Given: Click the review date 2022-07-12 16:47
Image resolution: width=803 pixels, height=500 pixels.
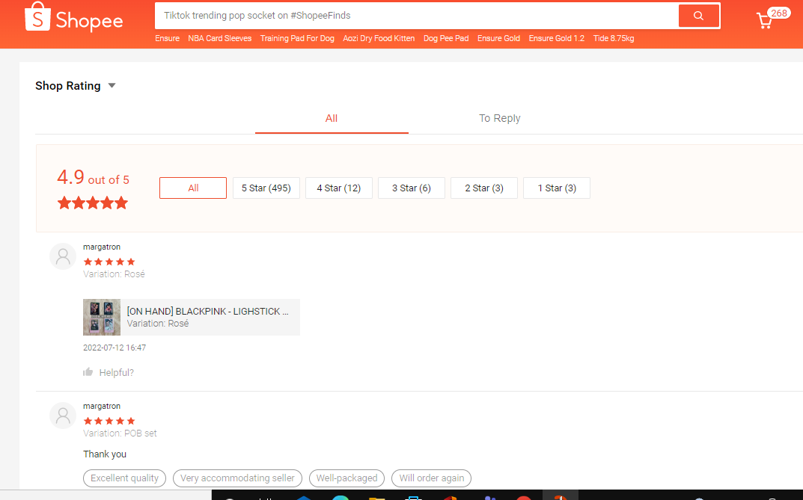Looking at the screenshot, I should (115, 348).
